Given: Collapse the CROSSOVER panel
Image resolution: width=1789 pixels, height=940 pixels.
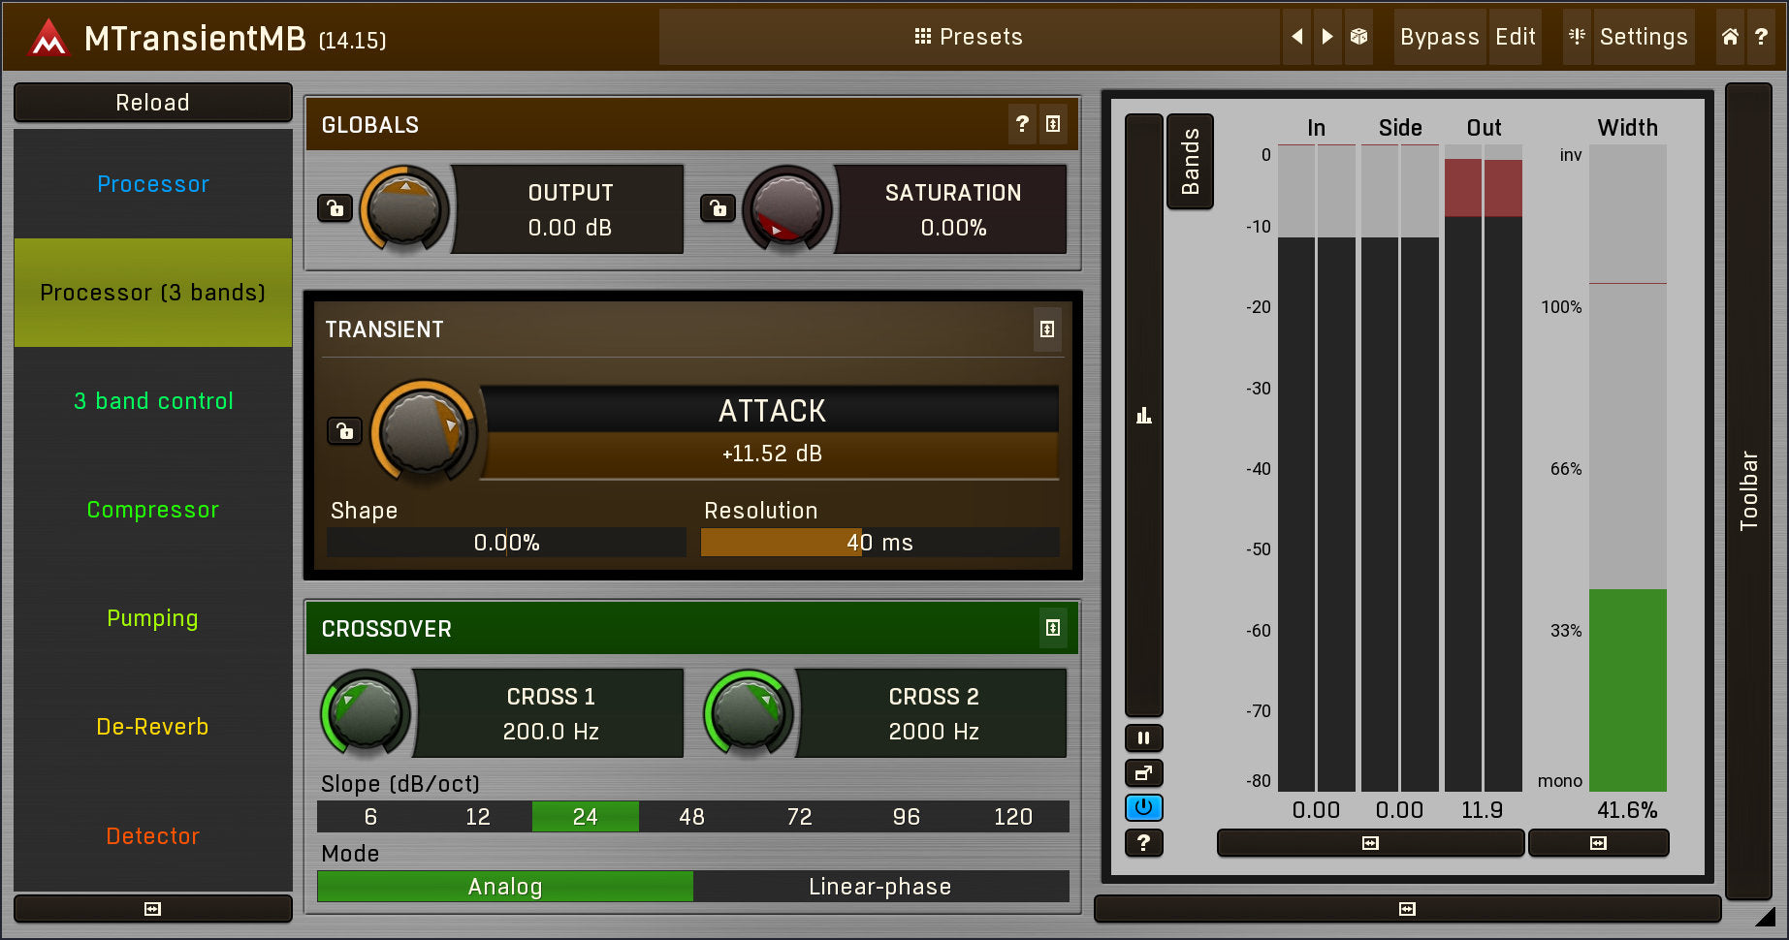Looking at the screenshot, I should 1053,628.
